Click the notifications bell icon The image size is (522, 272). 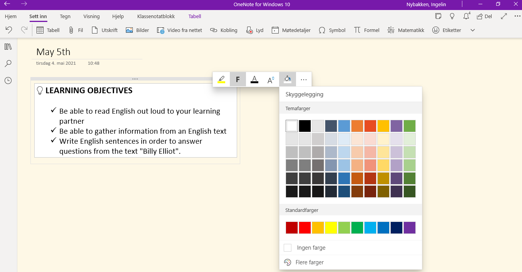(466, 16)
